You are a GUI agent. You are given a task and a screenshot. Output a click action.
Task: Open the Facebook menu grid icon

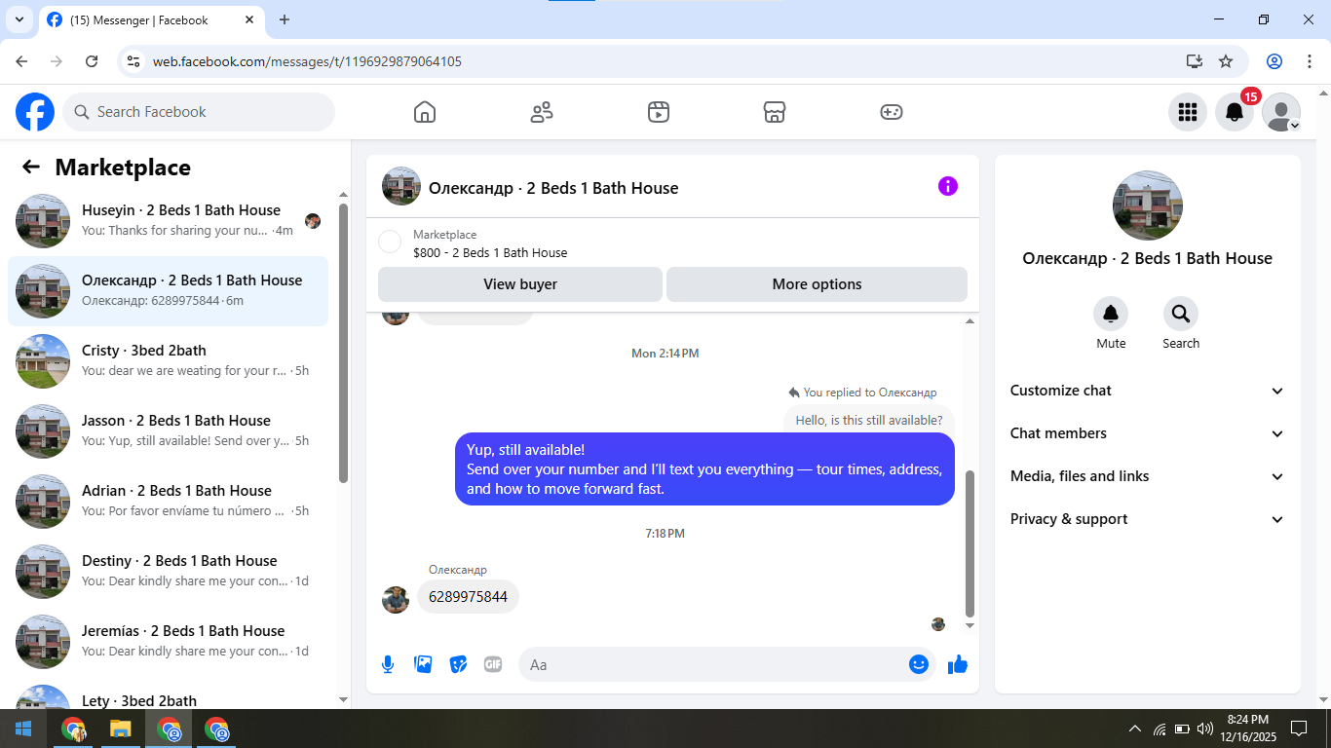(1188, 112)
